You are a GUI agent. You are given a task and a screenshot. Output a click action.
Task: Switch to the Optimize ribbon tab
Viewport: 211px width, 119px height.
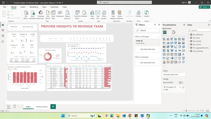tap(54, 7)
